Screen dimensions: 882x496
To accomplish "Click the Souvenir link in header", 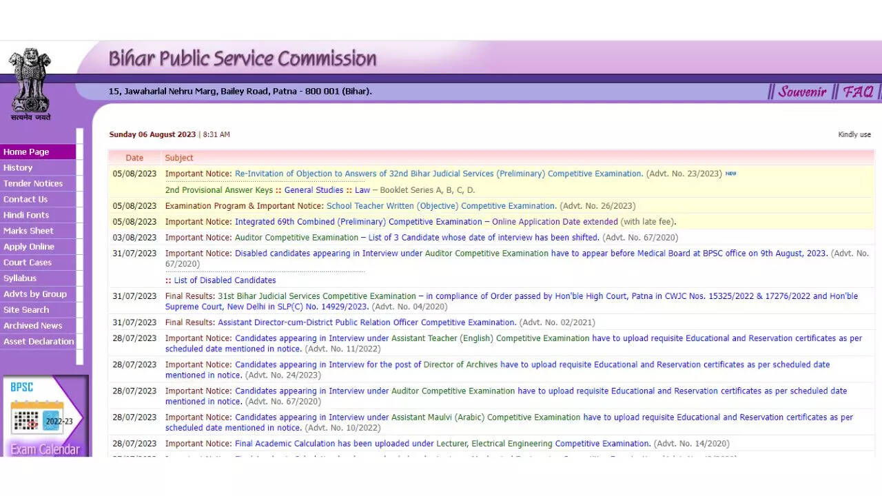I will (x=802, y=92).
